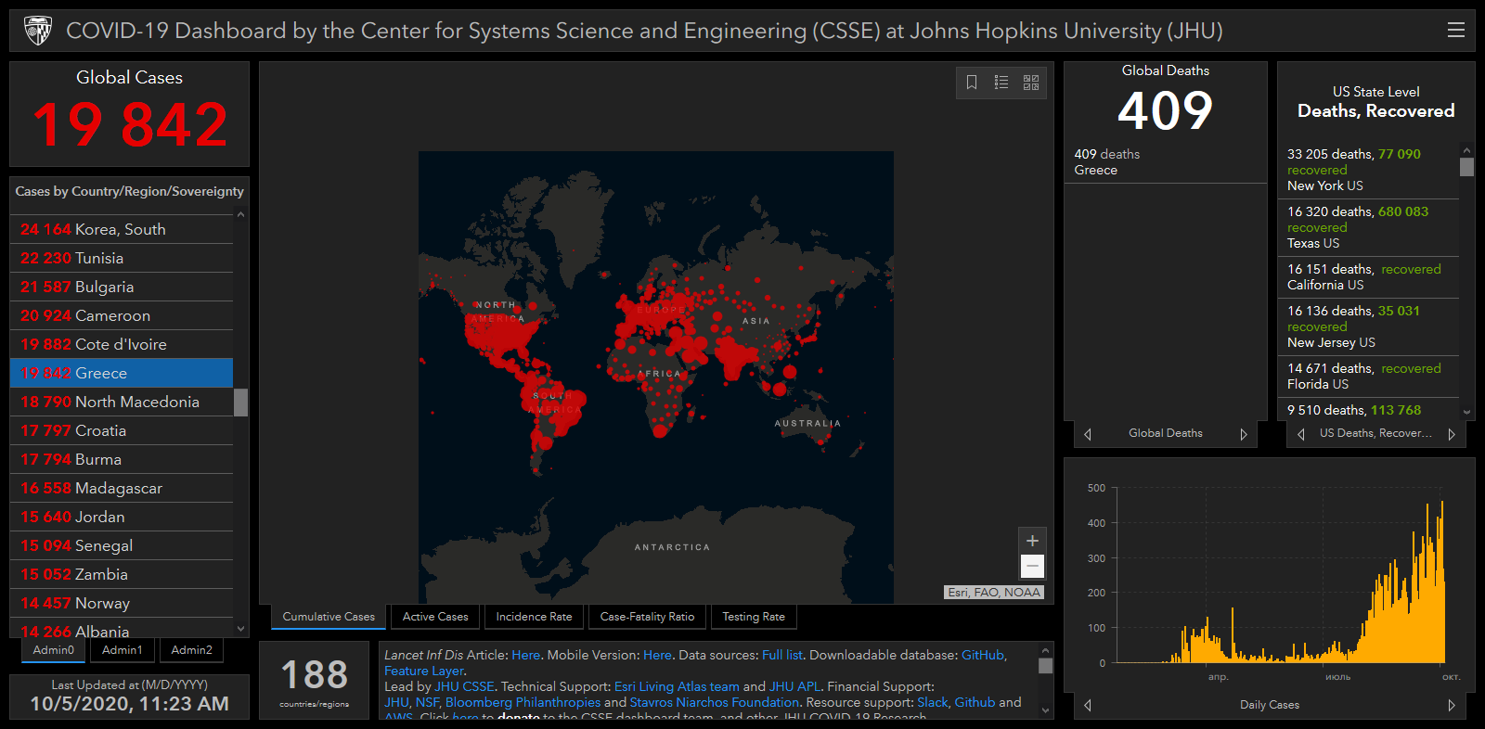Open the Lancet article Here link
1485x729 pixels.
click(x=525, y=655)
